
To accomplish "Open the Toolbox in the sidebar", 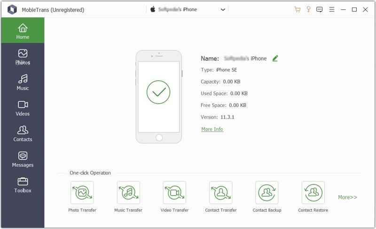I will [x=23, y=185].
